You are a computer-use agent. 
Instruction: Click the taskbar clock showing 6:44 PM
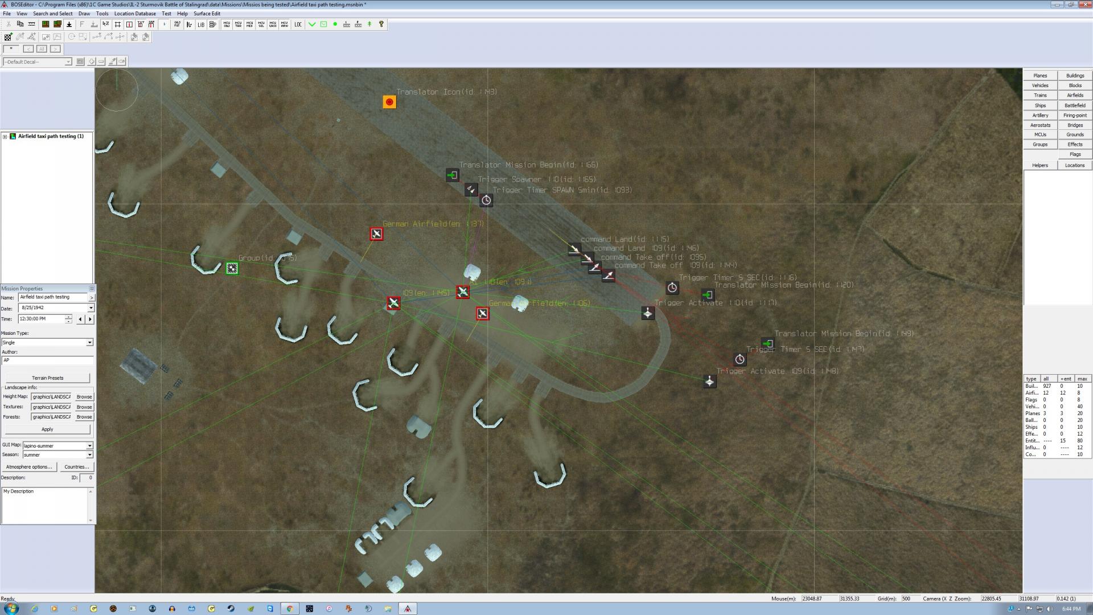1071,609
